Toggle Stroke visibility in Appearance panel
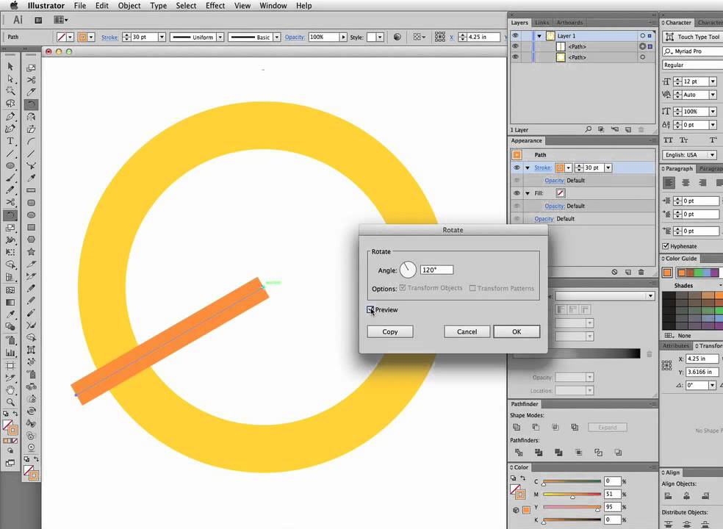723x529 pixels. click(517, 168)
